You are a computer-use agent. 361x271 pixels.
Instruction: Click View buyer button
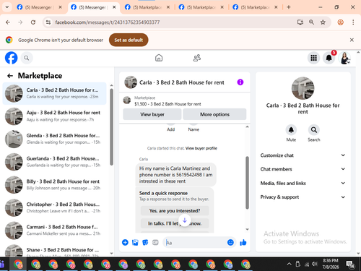pos(152,114)
